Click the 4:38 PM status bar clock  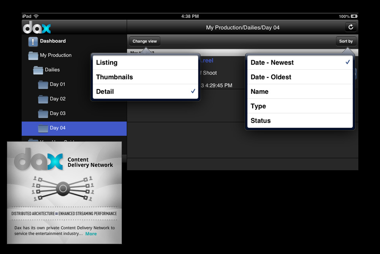point(190,16)
